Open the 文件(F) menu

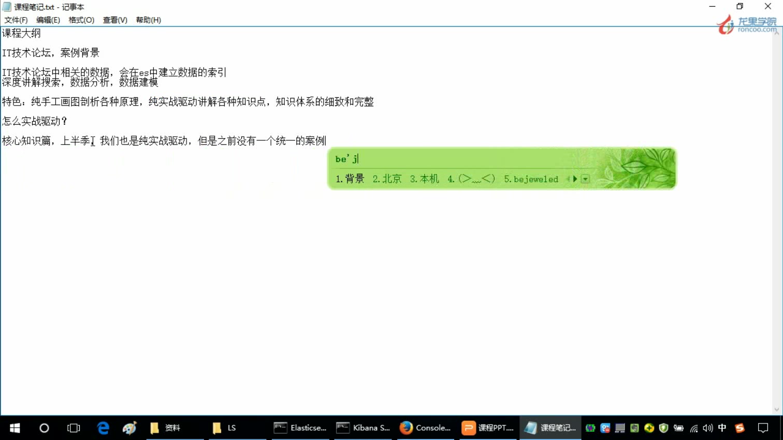coord(16,20)
